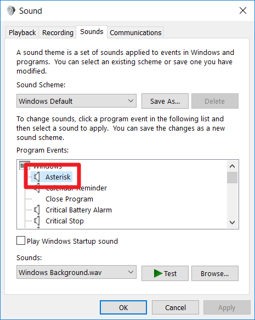Click the green play icon on Test
The image size is (255, 320).
point(158,273)
